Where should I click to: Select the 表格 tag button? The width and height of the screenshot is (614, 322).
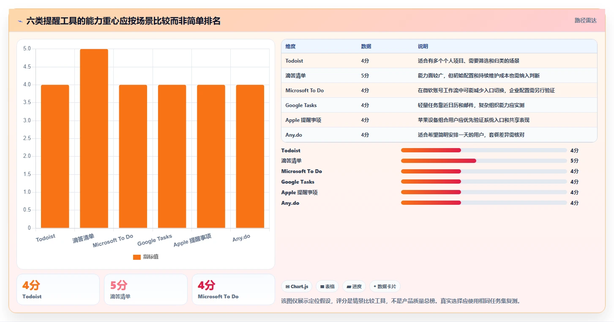(327, 286)
